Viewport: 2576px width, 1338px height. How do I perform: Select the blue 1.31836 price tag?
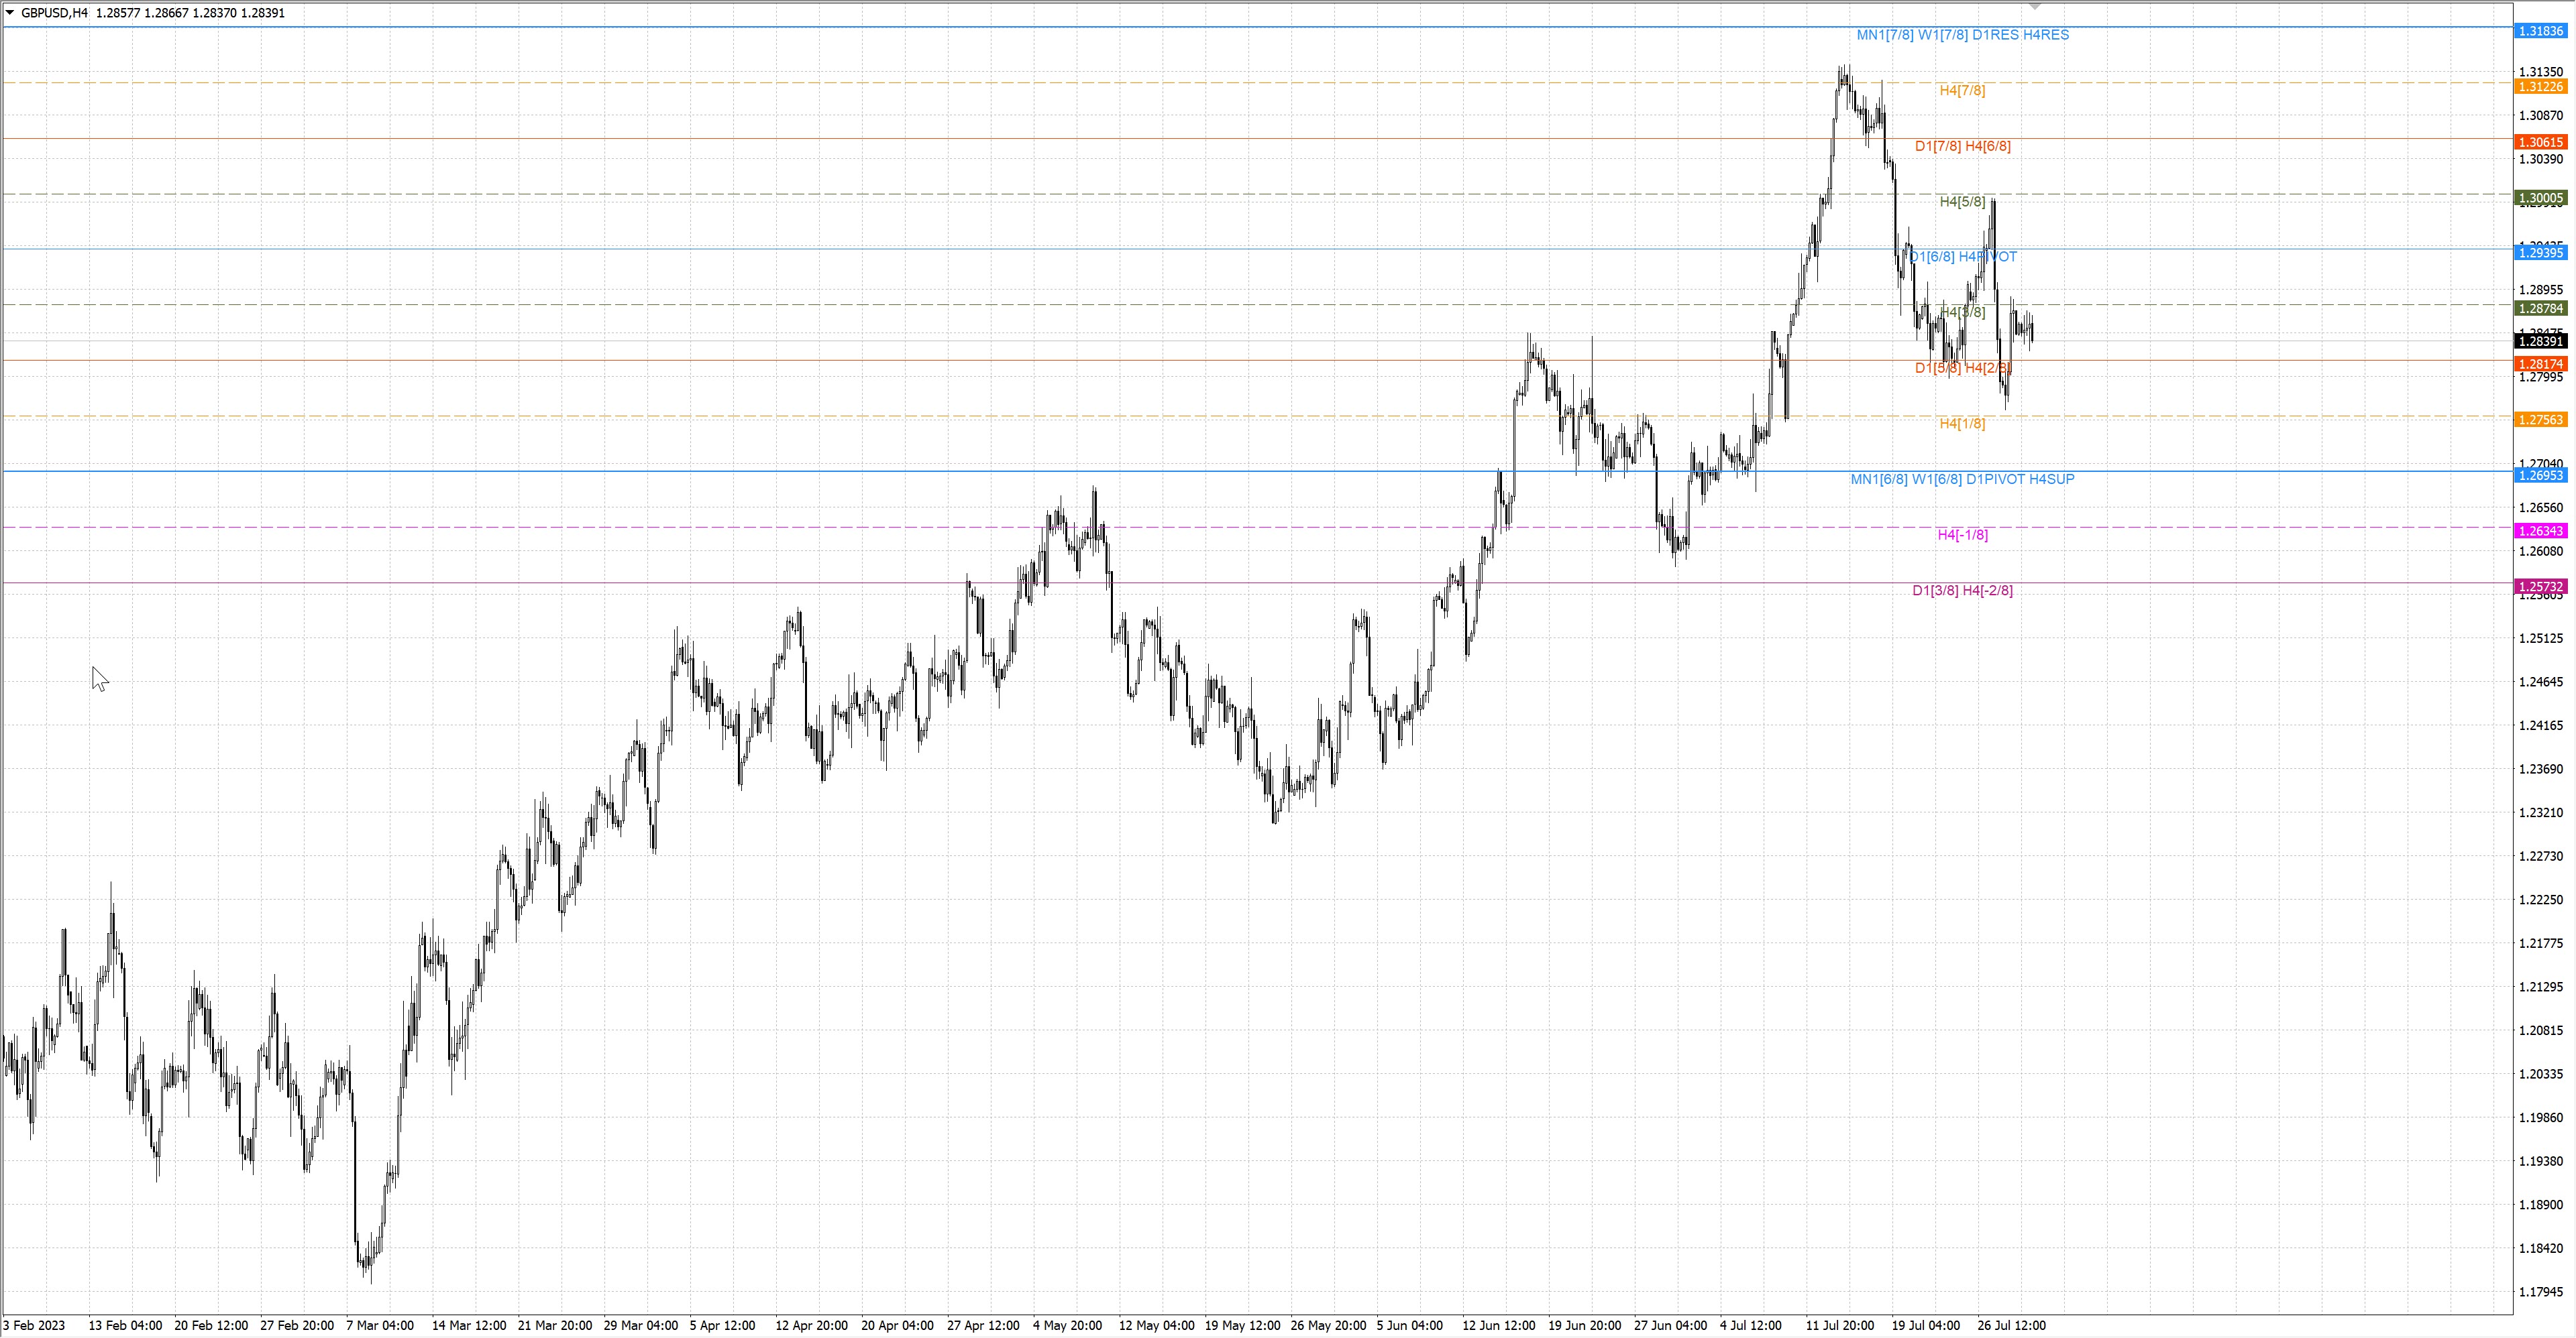(2540, 31)
